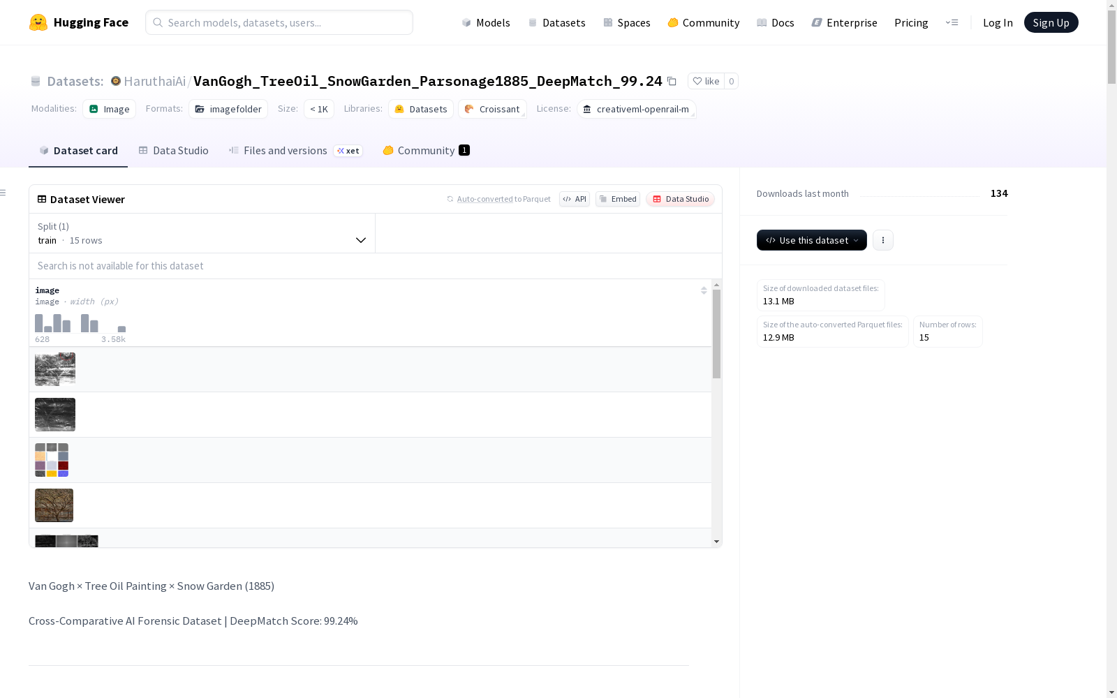Go to Datasets in the top navigation
This screenshot has height=698, width=1117.
(556, 22)
